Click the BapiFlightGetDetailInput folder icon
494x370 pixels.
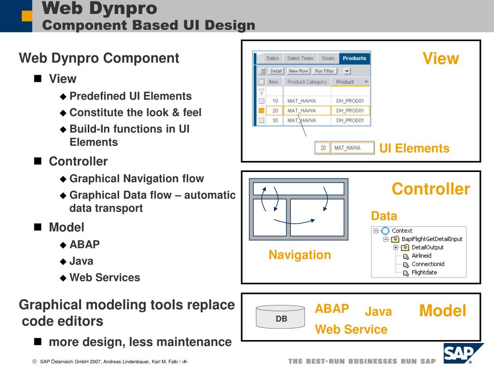click(x=395, y=239)
